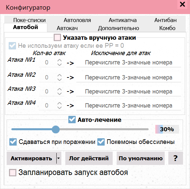The width and height of the screenshot is (190, 189).
Task: Switch to the Автоловля tab
Action: 77,20
